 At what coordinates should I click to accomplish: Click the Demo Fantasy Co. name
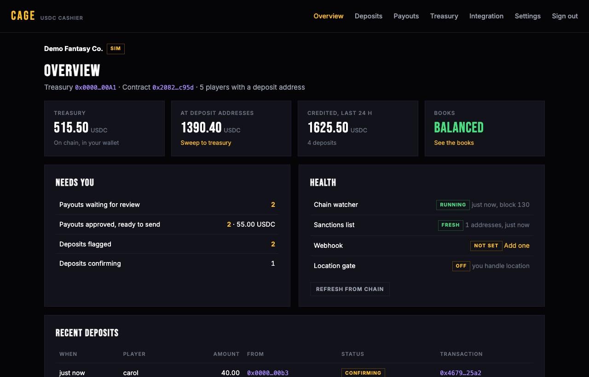[x=74, y=49]
